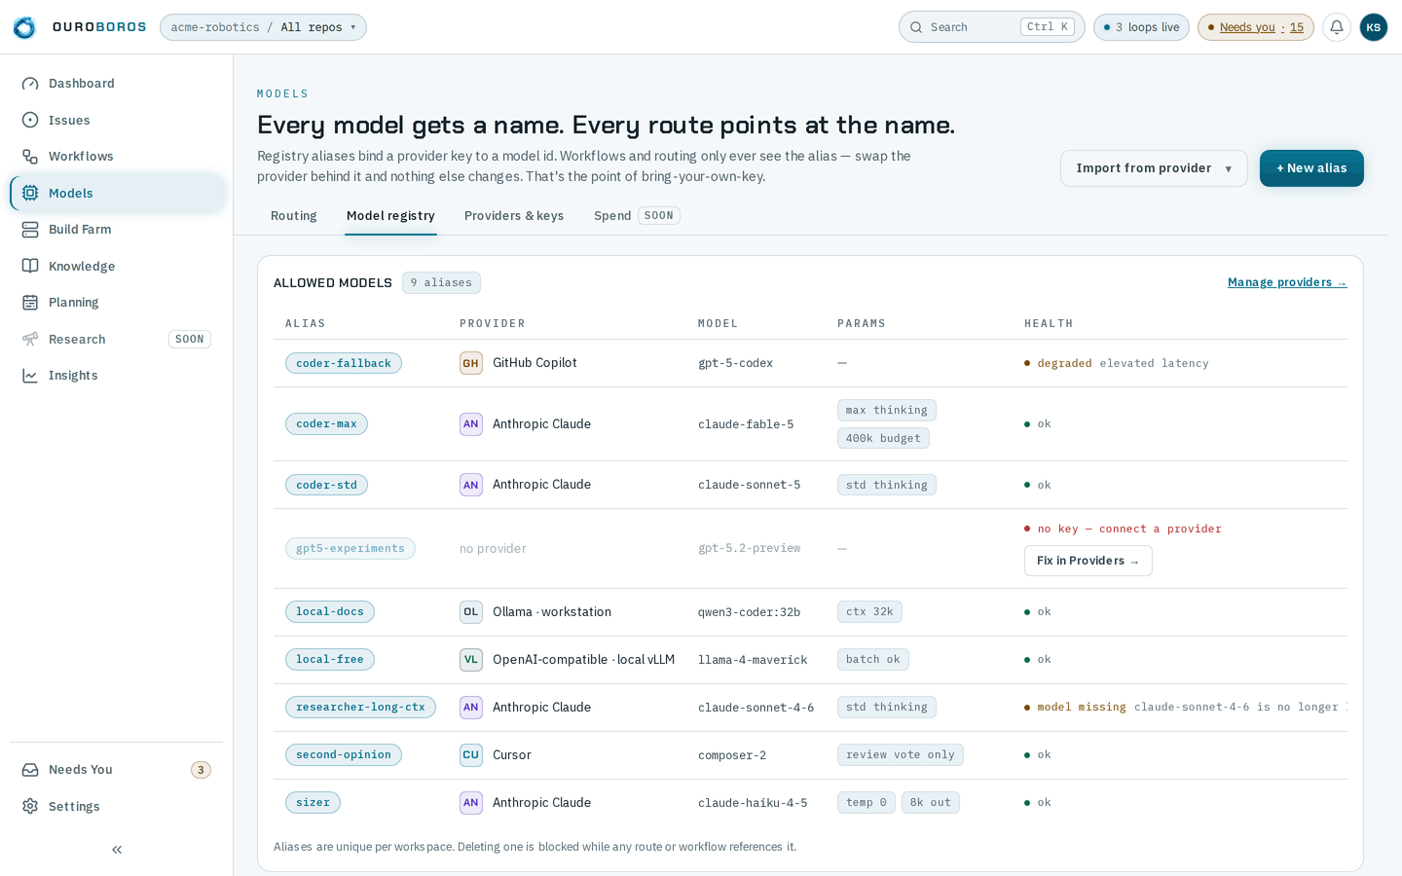
Task: Collapse the sidebar with the double chevron
Action: click(117, 850)
